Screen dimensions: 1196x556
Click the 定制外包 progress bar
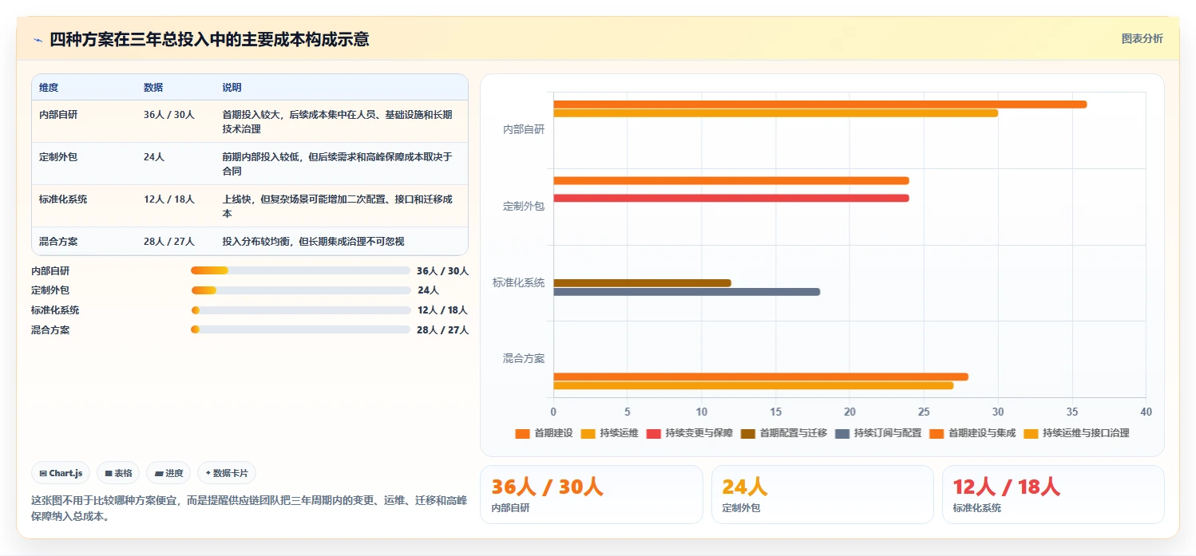300,290
